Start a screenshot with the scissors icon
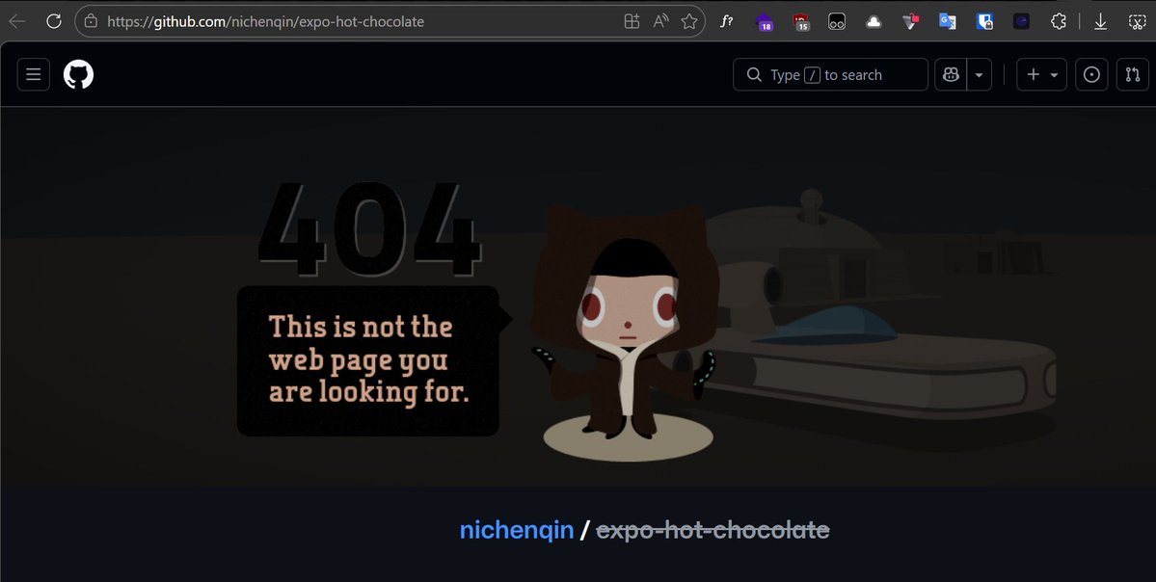 click(x=1138, y=21)
